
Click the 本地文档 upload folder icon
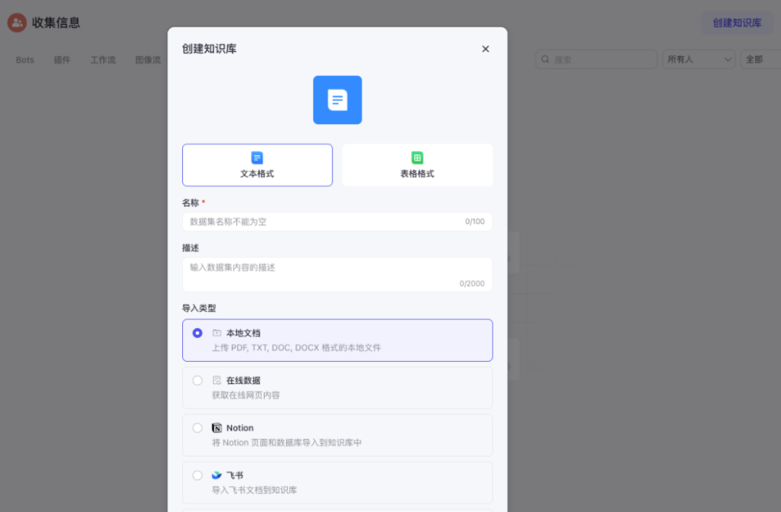point(217,333)
